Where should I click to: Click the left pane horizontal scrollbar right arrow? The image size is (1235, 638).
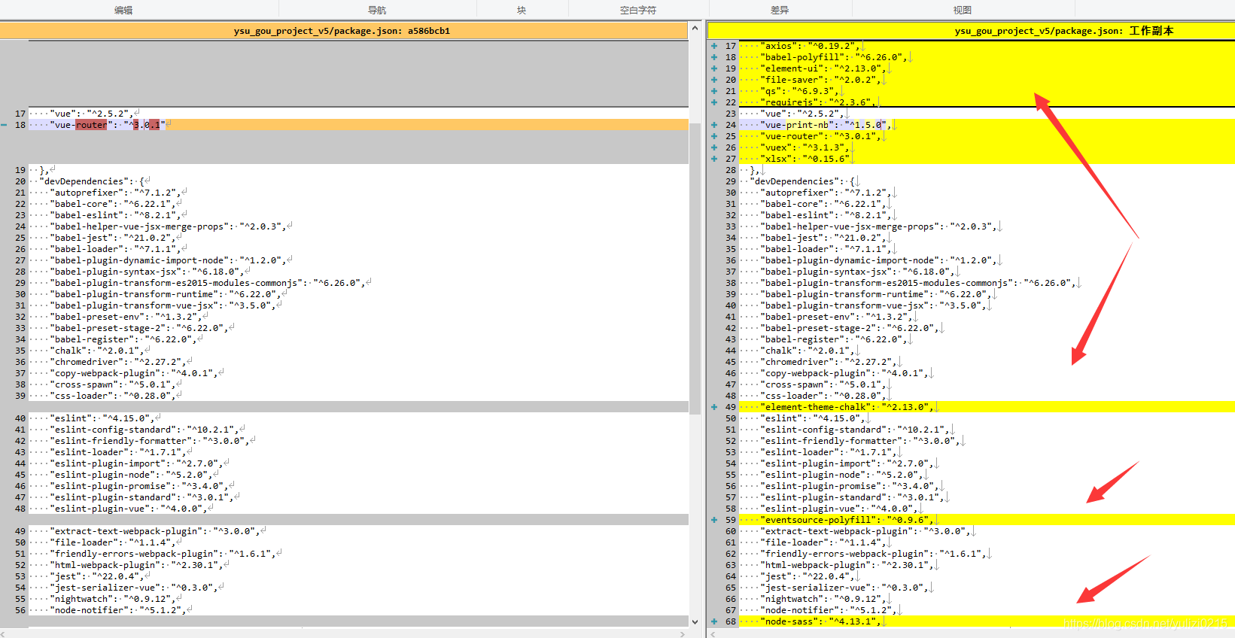coord(683,633)
